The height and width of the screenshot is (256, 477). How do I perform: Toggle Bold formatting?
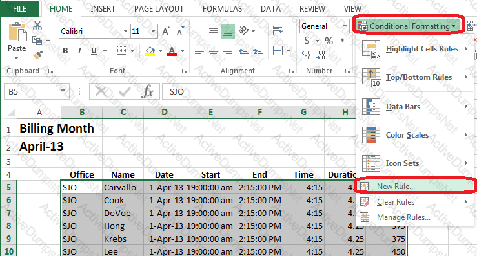pos(65,51)
